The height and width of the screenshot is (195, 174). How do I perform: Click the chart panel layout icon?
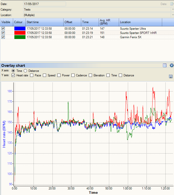165,65
